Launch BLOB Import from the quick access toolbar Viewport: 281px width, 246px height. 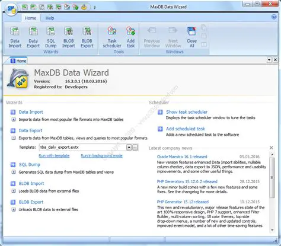(50, 7)
